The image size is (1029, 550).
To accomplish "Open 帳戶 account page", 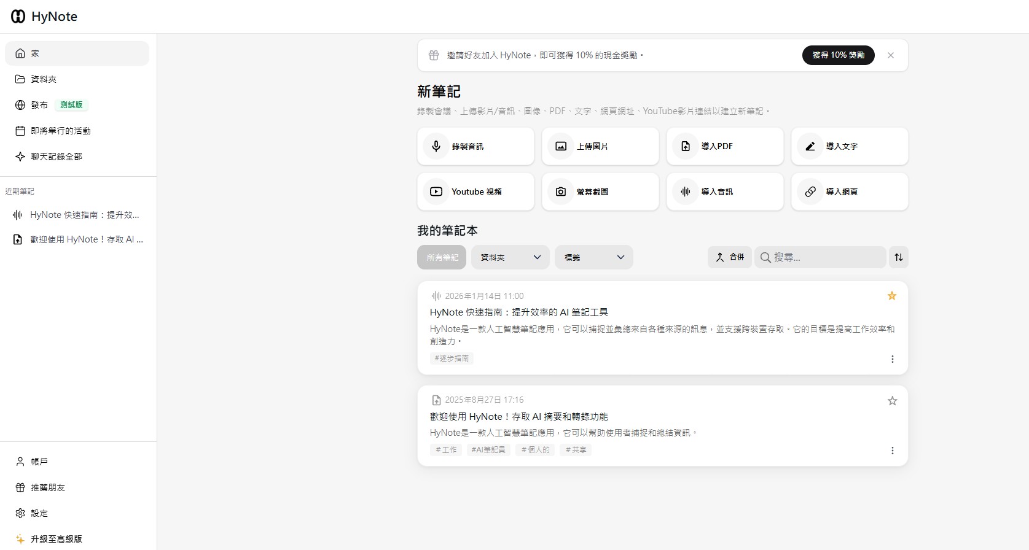I will tap(77, 462).
